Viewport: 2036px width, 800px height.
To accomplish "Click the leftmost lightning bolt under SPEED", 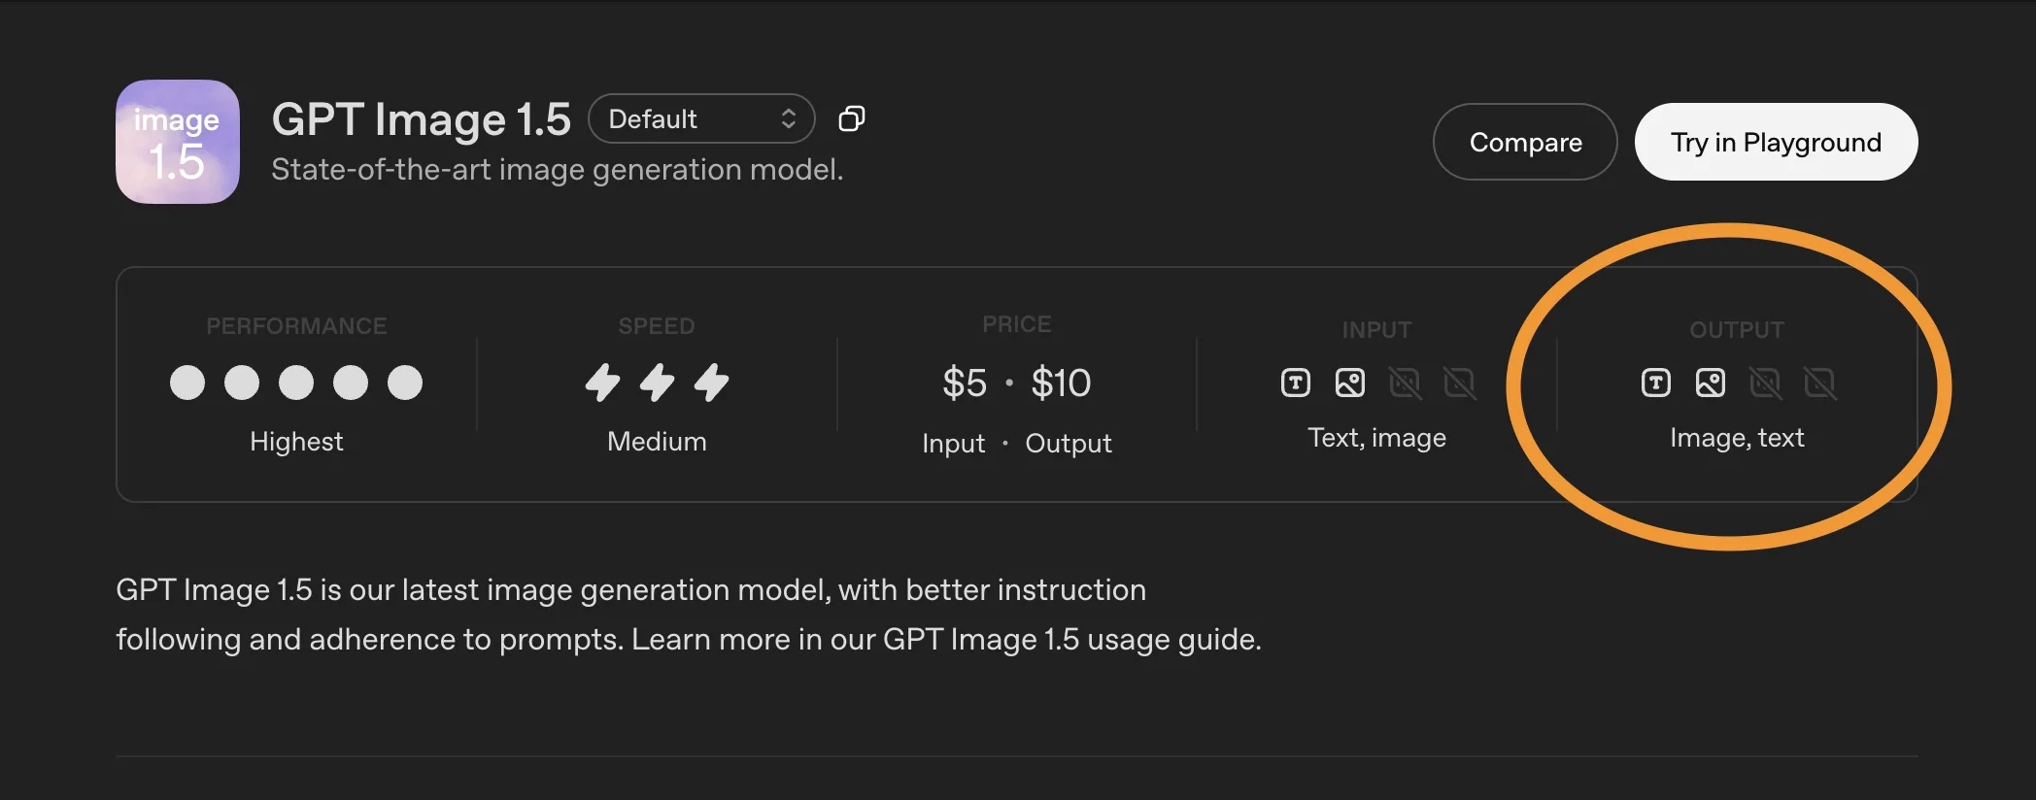I will pos(602,383).
